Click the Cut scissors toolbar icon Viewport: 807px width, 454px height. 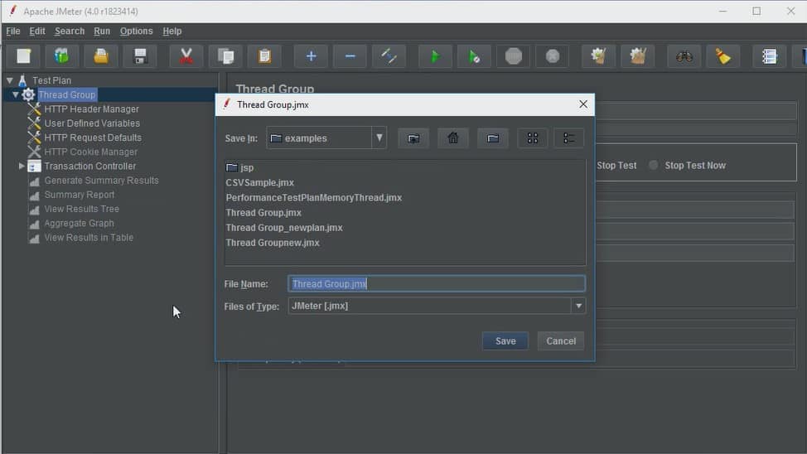[186, 56]
